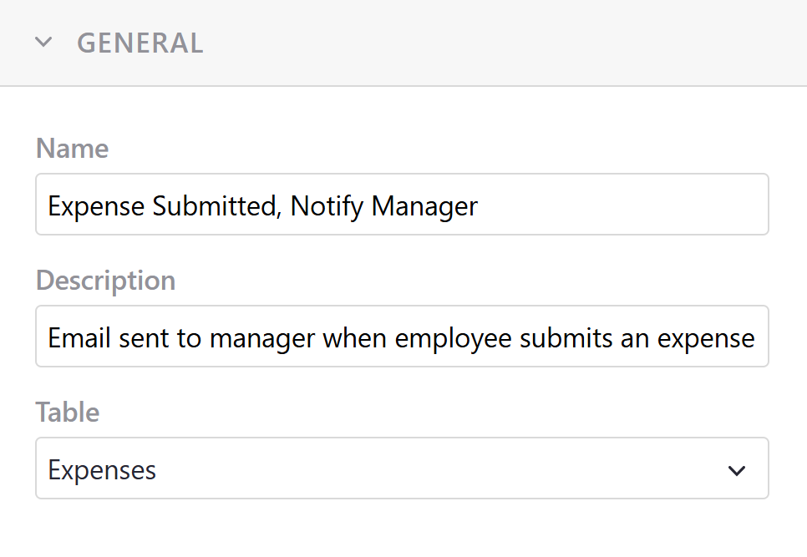Click the Table dropdown arrow icon
Viewport: 807px width, 557px height.
(736, 470)
